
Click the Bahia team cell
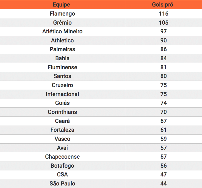click(x=62, y=58)
